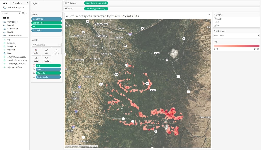Open the Tooltip marks card
The image size is (261, 150).
47,59
